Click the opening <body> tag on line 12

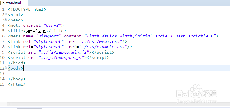(x=16, y=68)
